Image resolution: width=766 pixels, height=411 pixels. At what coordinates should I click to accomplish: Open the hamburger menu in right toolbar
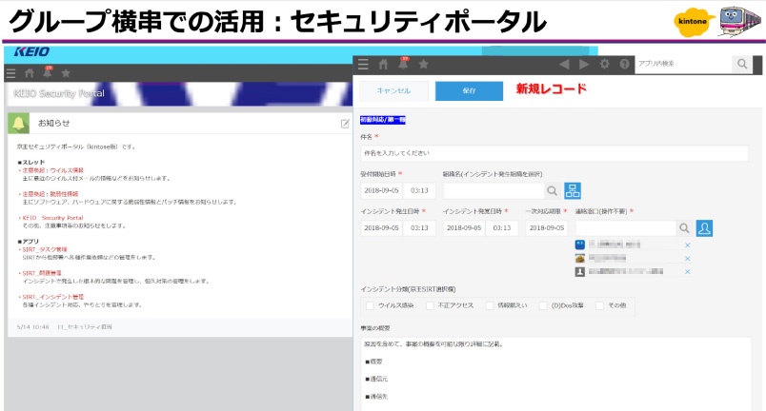[x=363, y=64]
